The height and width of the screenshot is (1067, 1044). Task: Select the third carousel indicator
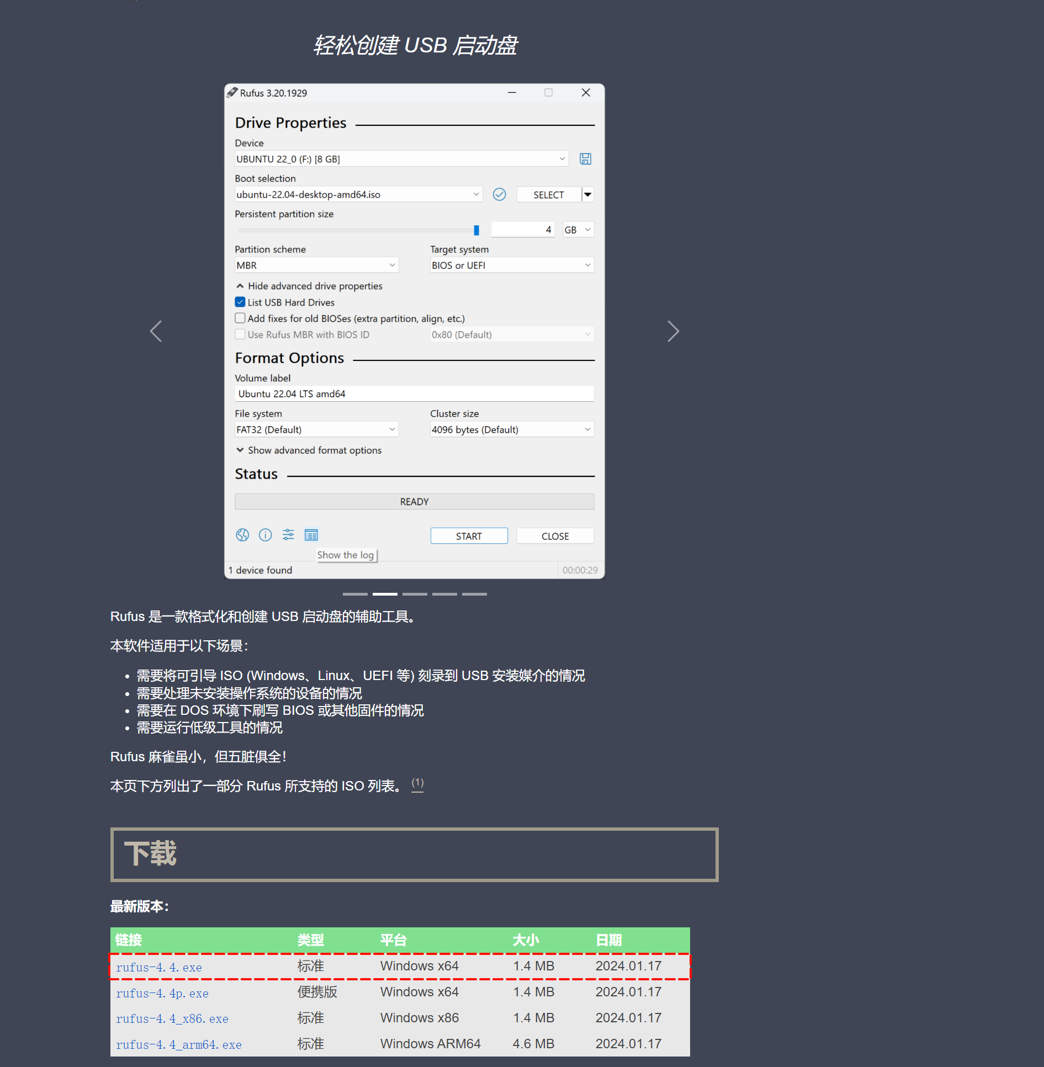coord(415,594)
